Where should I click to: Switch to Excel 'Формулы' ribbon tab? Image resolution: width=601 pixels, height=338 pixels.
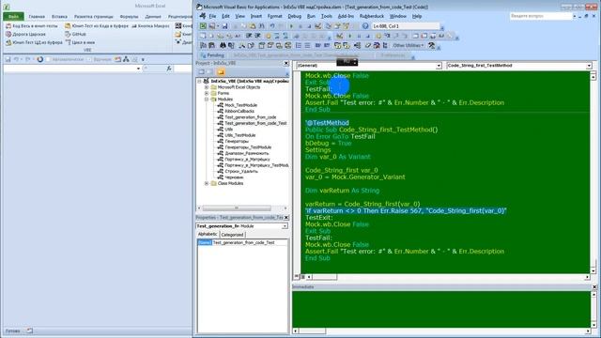(x=129, y=17)
